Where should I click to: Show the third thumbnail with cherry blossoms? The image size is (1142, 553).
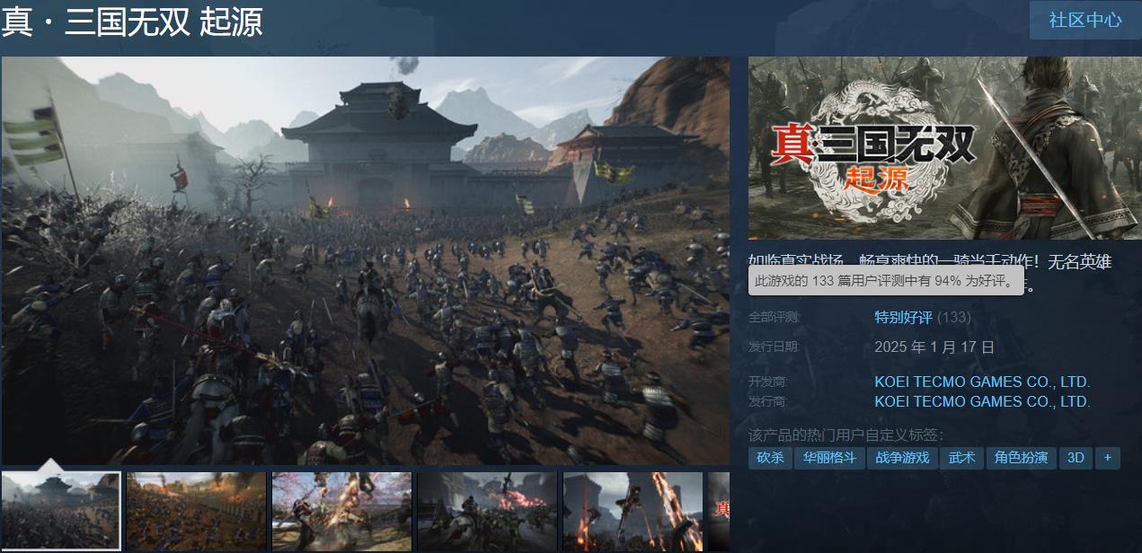point(341,511)
